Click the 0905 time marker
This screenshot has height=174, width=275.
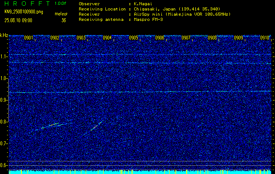click(133, 38)
